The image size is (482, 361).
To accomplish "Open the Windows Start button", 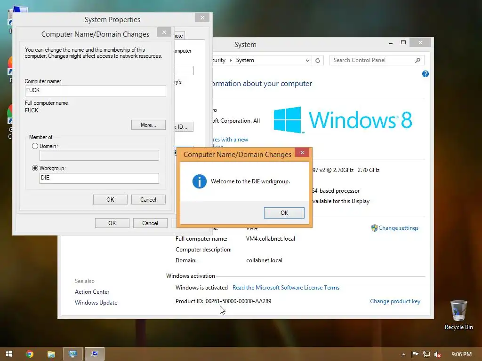I will point(9,354).
